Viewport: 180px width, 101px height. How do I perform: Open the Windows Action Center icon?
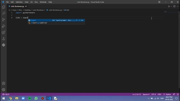click(x=176, y=98)
